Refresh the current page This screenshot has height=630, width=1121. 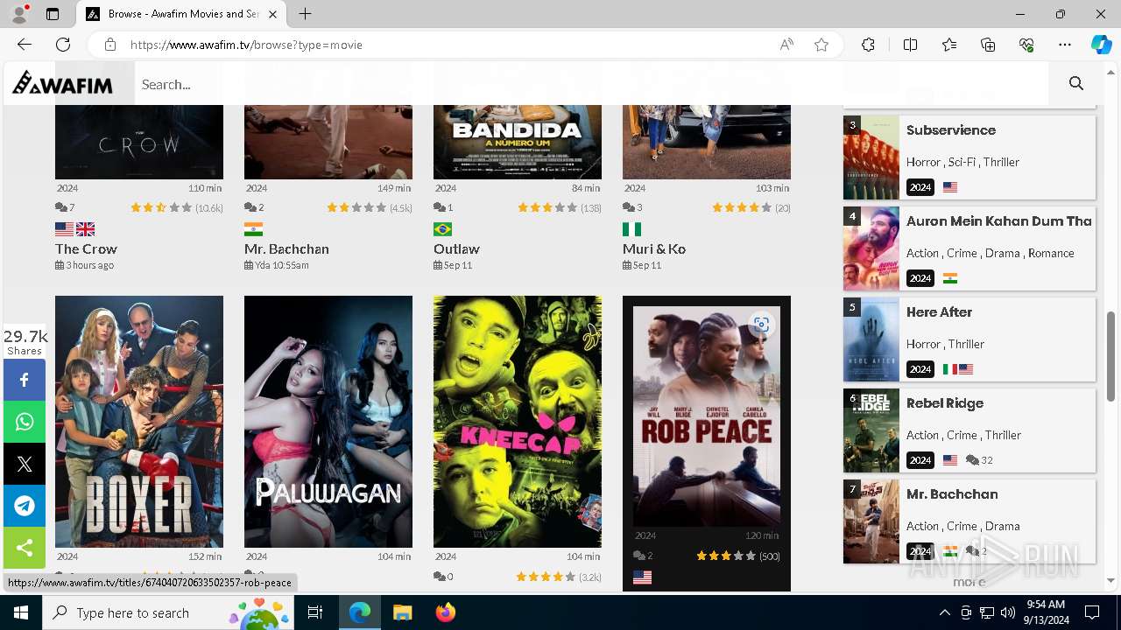coord(63,45)
